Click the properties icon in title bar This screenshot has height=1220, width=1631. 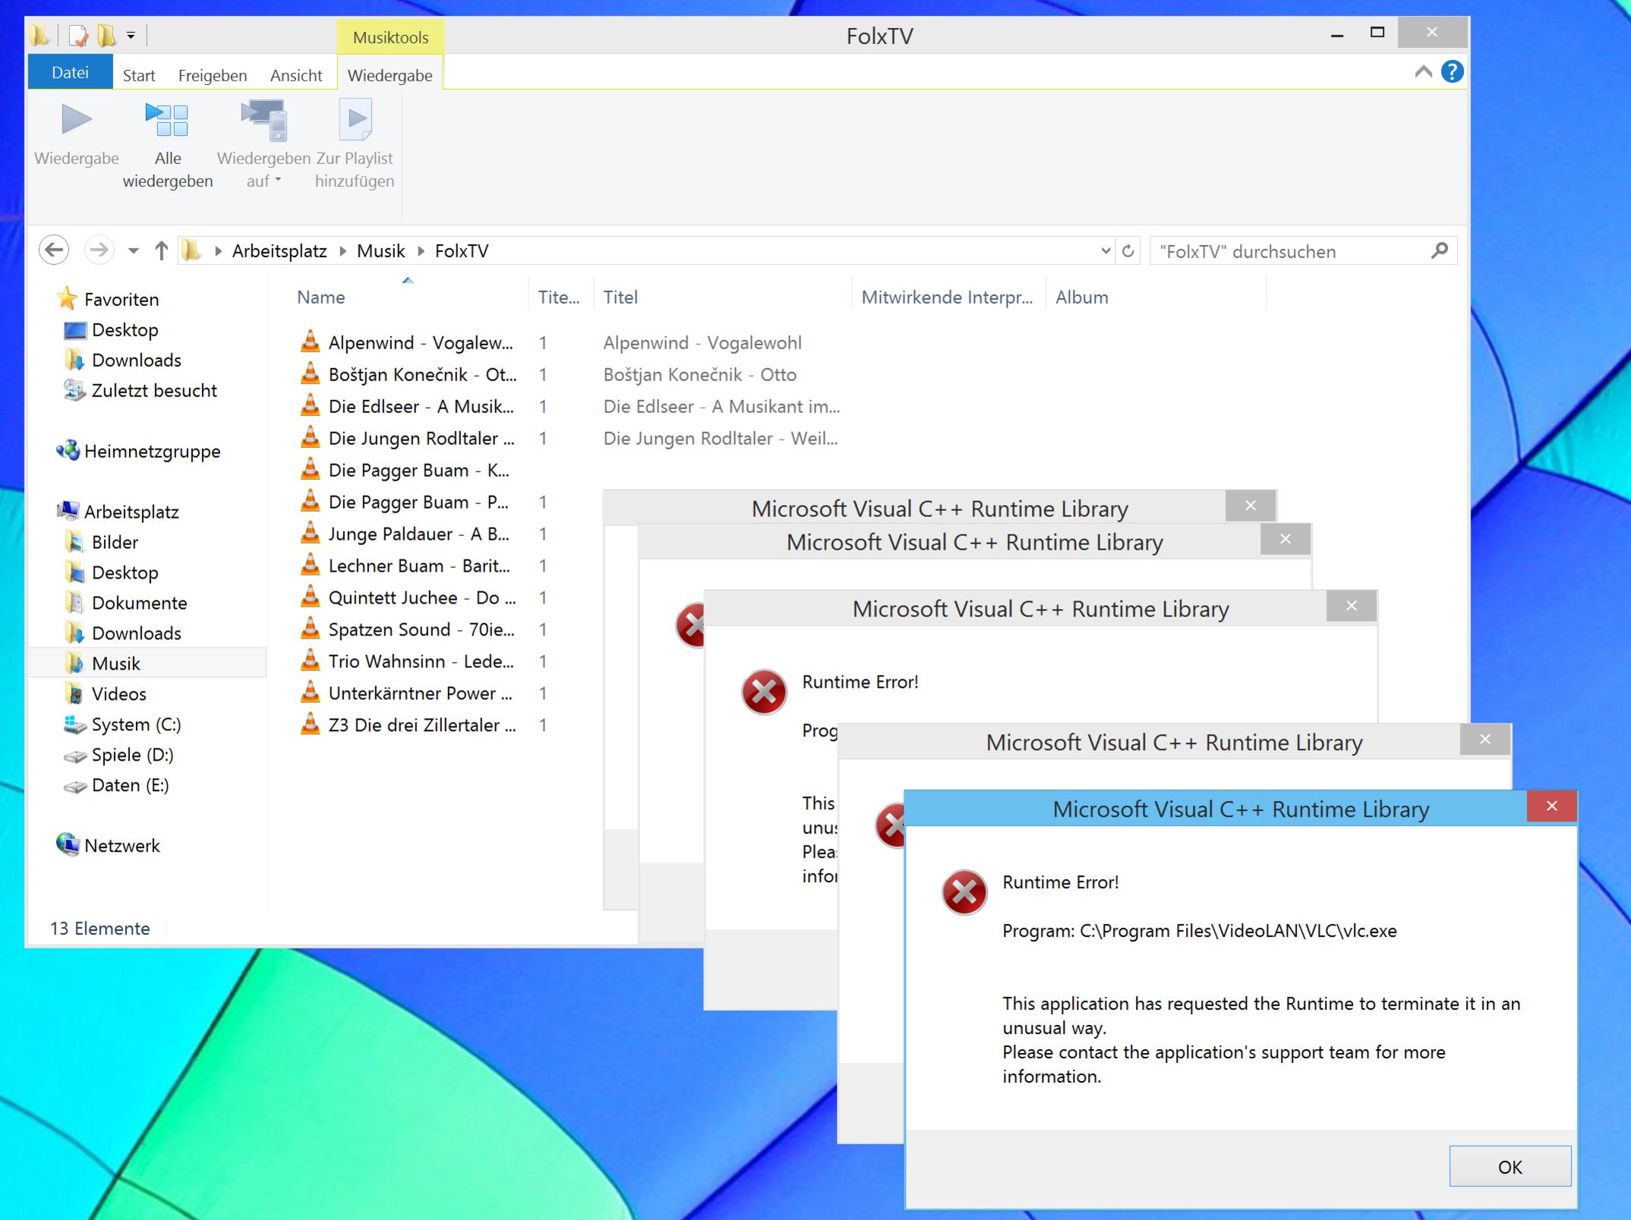(78, 36)
